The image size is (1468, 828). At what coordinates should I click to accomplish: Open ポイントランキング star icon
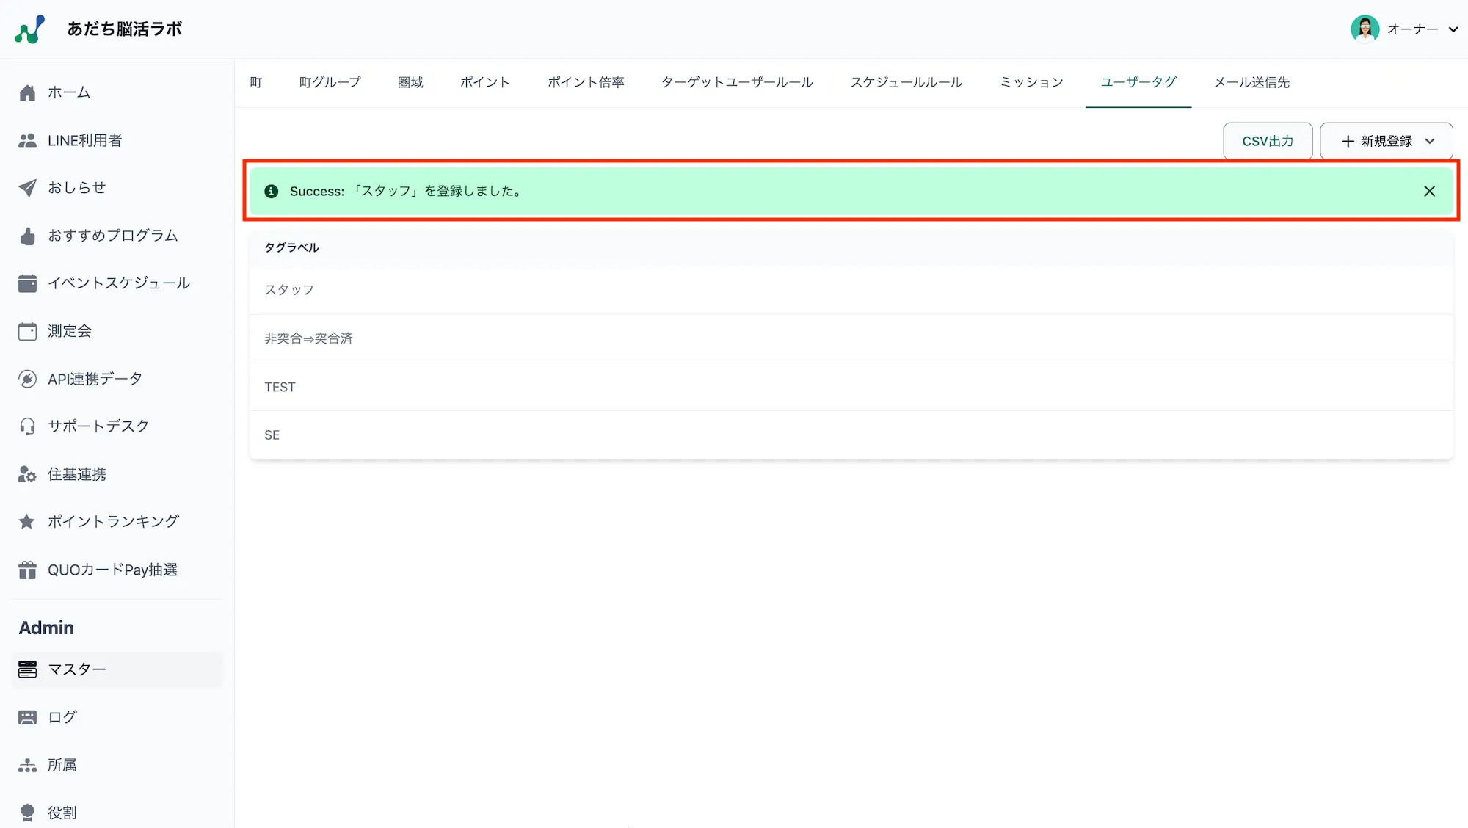(27, 521)
